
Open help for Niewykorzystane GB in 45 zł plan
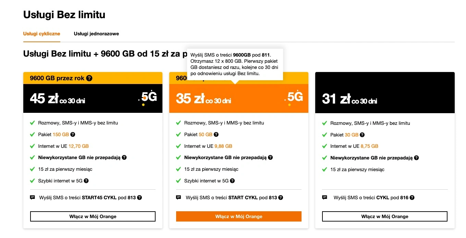pos(124,158)
